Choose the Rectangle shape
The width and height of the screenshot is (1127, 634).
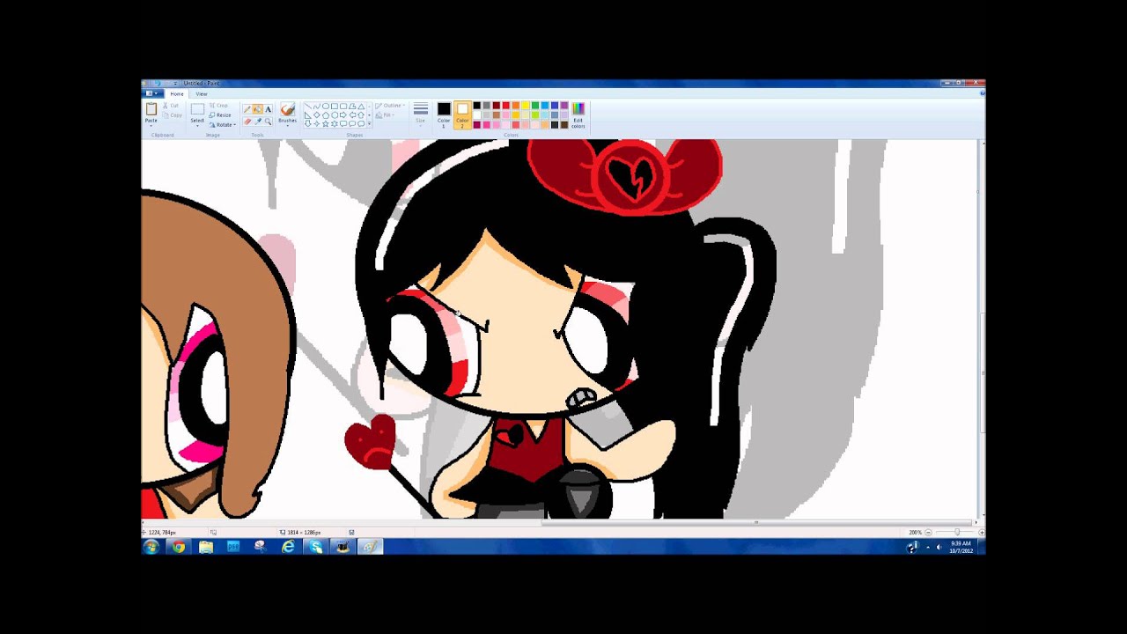pos(335,106)
